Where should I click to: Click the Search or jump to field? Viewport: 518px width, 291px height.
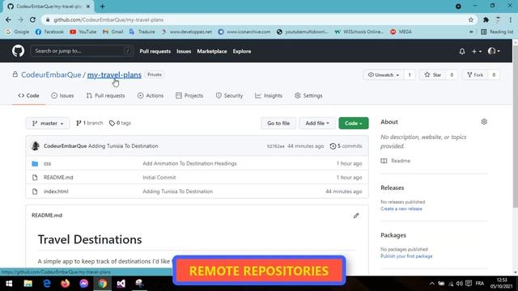82,51
